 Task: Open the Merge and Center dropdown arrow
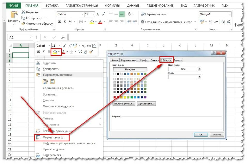click(195, 22)
